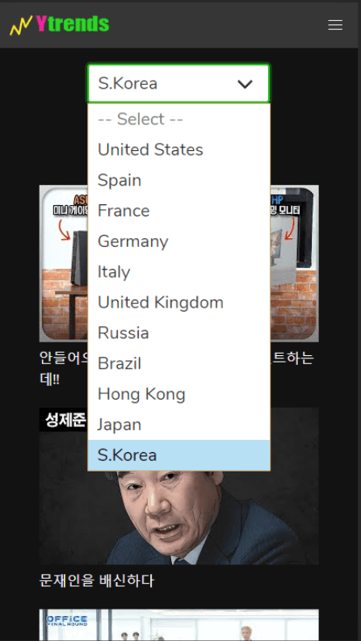Image resolution: width=361 pixels, height=641 pixels.
Task: Choose United Kingdom from the list
Action: 178,303
